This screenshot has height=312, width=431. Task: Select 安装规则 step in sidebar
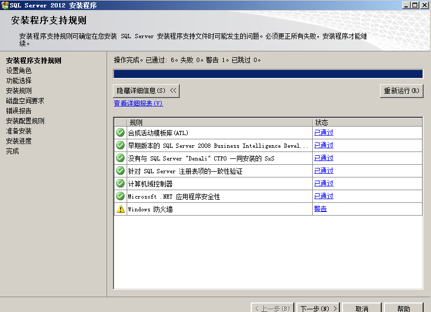[x=19, y=91]
